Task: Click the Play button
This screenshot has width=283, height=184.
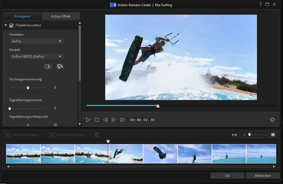Action: 88,120
